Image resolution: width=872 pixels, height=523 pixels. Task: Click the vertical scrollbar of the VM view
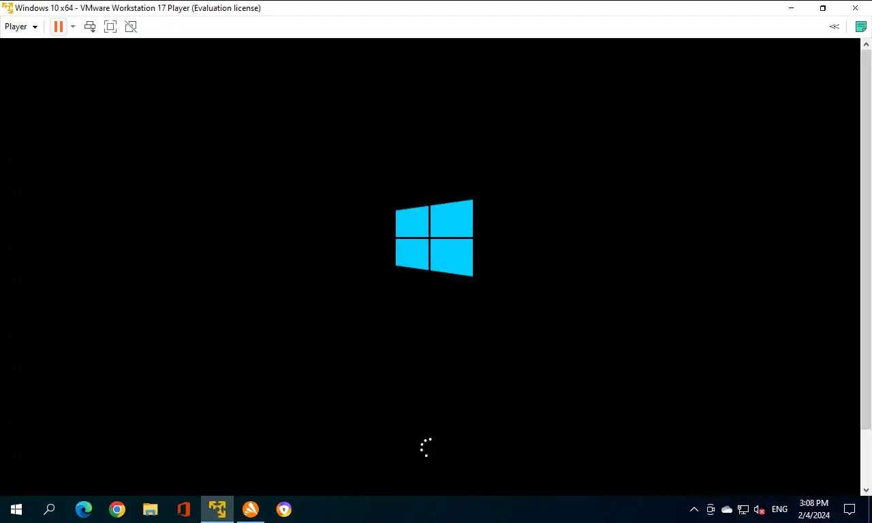tap(867, 238)
